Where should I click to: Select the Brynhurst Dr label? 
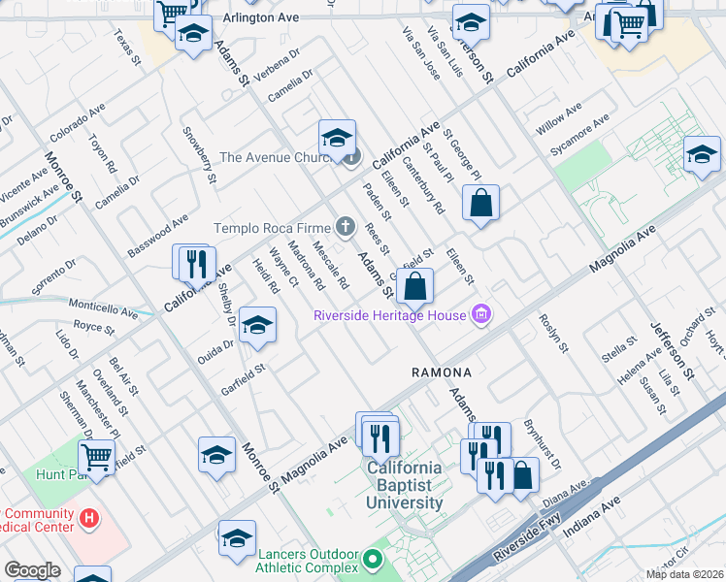pos(543,444)
